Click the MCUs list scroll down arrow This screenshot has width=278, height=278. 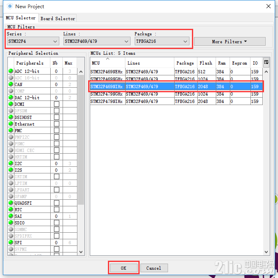coord(266,252)
